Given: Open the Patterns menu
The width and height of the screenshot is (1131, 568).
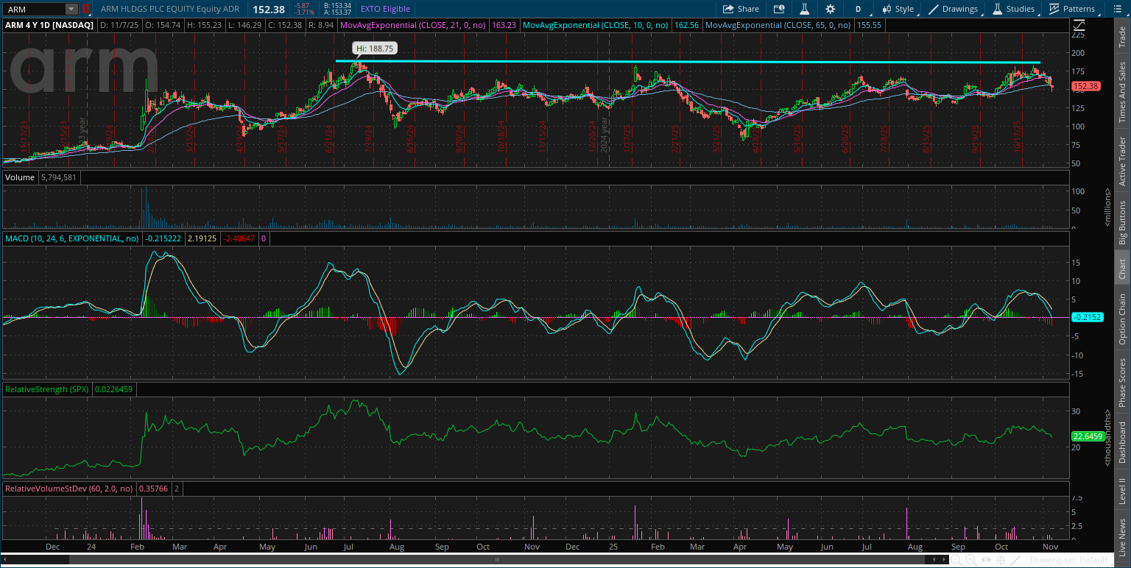Looking at the screenshot, I should [1072, 9].
